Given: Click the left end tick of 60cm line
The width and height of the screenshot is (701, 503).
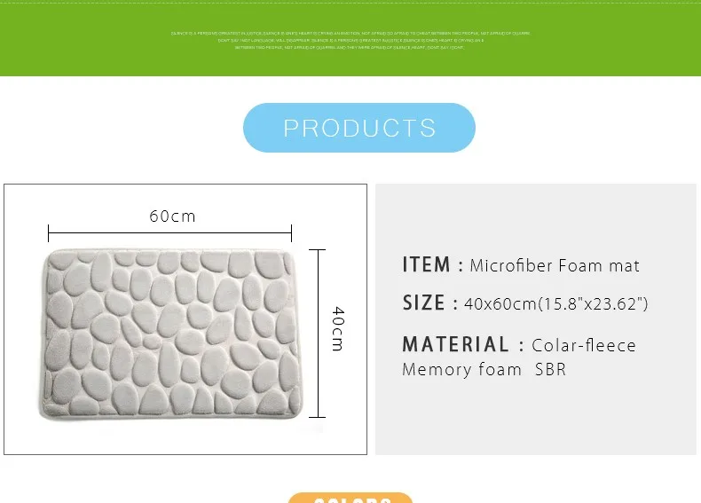Looking at the screenshot, I should click(x=49, y=233).
